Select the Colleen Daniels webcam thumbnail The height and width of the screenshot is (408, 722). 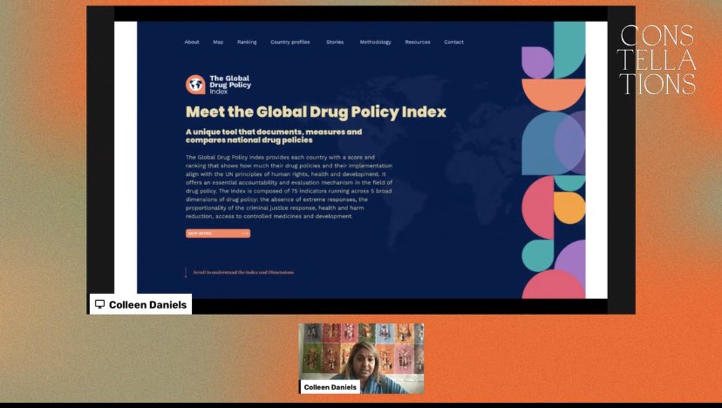coord(361,358)
